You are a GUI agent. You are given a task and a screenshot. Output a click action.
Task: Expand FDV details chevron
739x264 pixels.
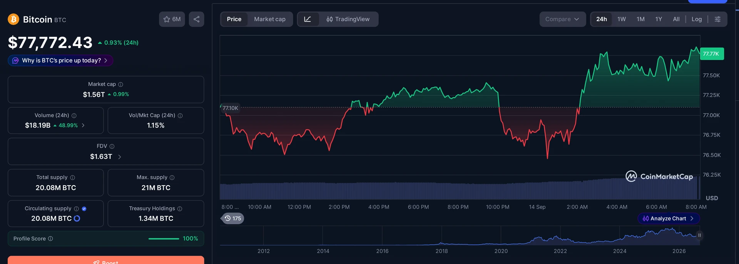(x=119, y=157)
